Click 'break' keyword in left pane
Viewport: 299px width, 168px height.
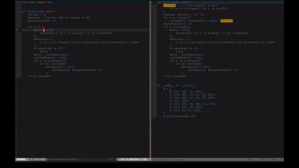(x=43, y=51)
